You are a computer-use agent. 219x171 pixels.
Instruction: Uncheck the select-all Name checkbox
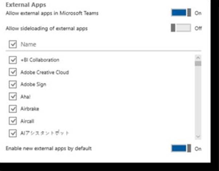pyautogui.click(x=13, y=44)
